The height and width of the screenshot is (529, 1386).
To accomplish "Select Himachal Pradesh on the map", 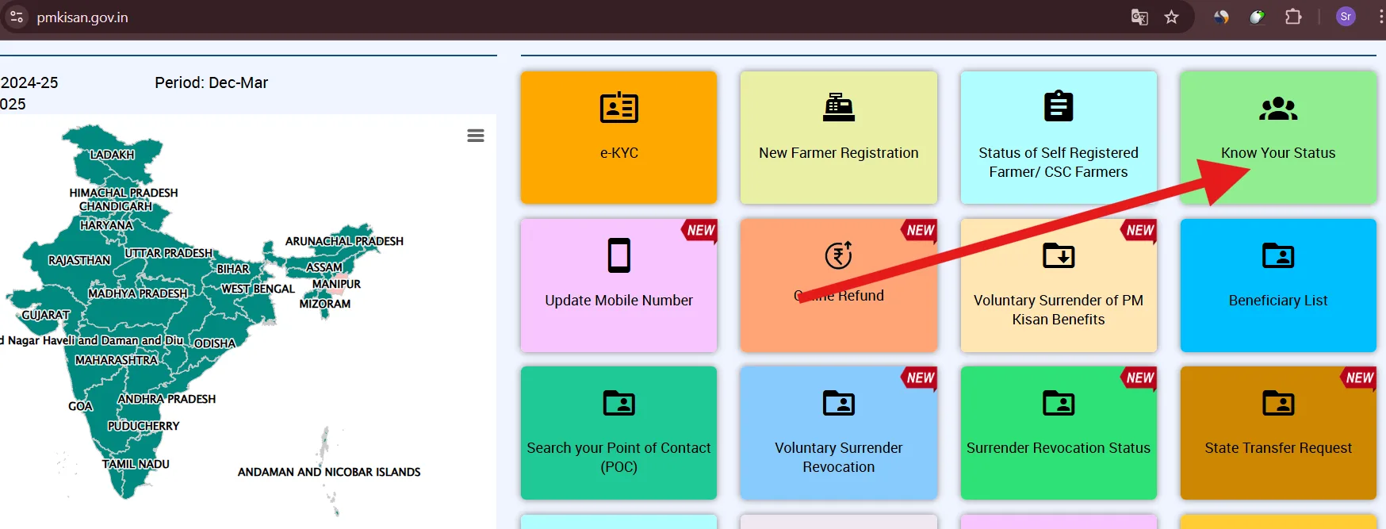I will (124, 193).
